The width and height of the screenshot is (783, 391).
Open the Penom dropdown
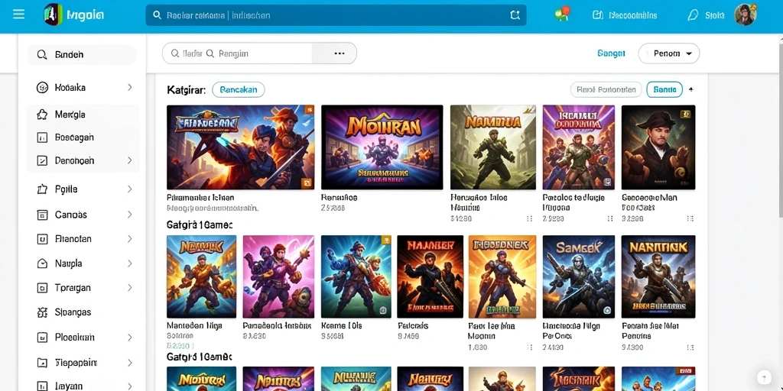tap(668, 53)
